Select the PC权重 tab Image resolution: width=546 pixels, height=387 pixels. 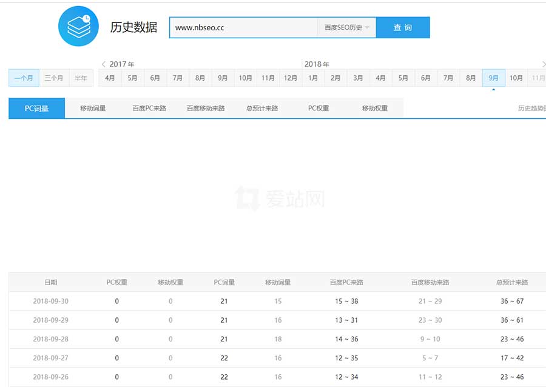pyautogui.click(x=318, y=107)
